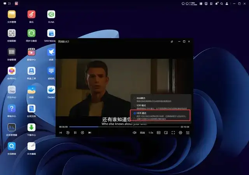Minimize the 美国队长2 player window
Screen dimensions: 249x175
(179, 42)
